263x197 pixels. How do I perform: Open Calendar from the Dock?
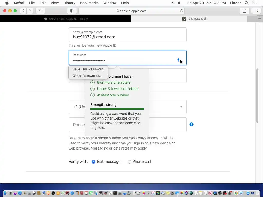coord(86,193)
